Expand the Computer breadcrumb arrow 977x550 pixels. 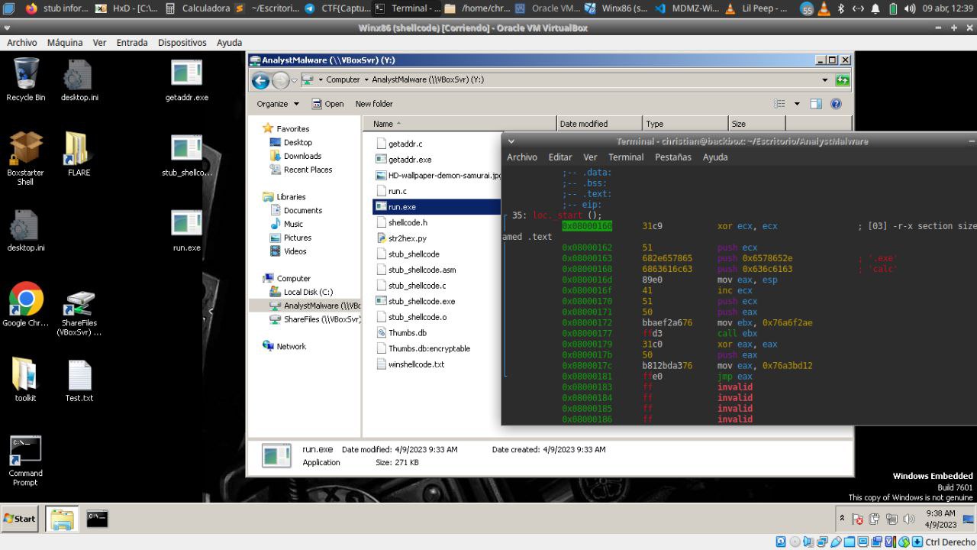tap(366, 80)
